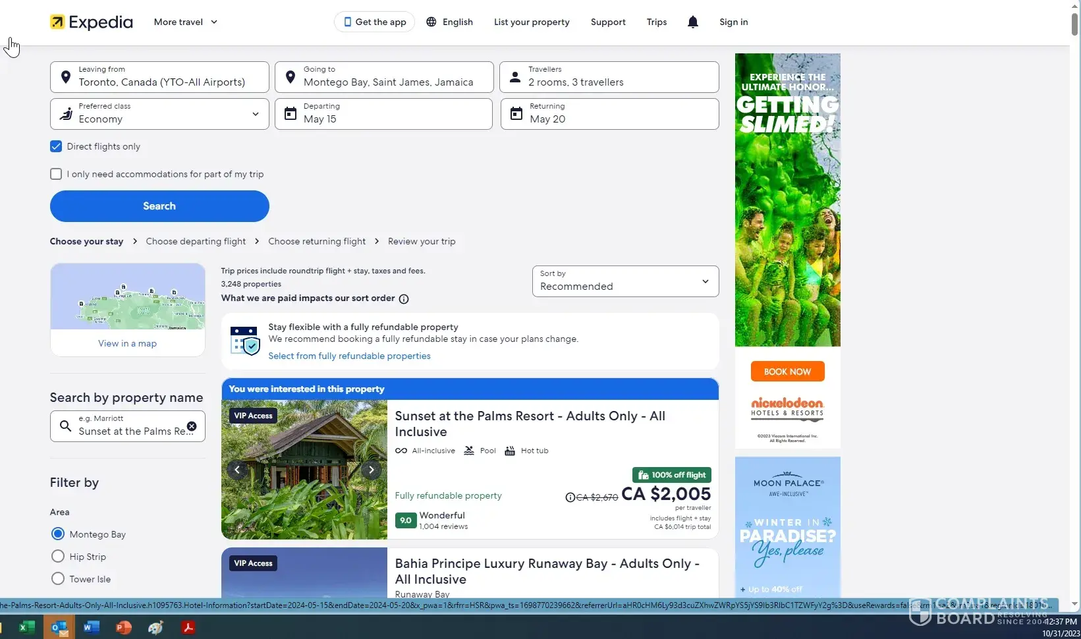Click the sort order info icon

pos(404,299)
